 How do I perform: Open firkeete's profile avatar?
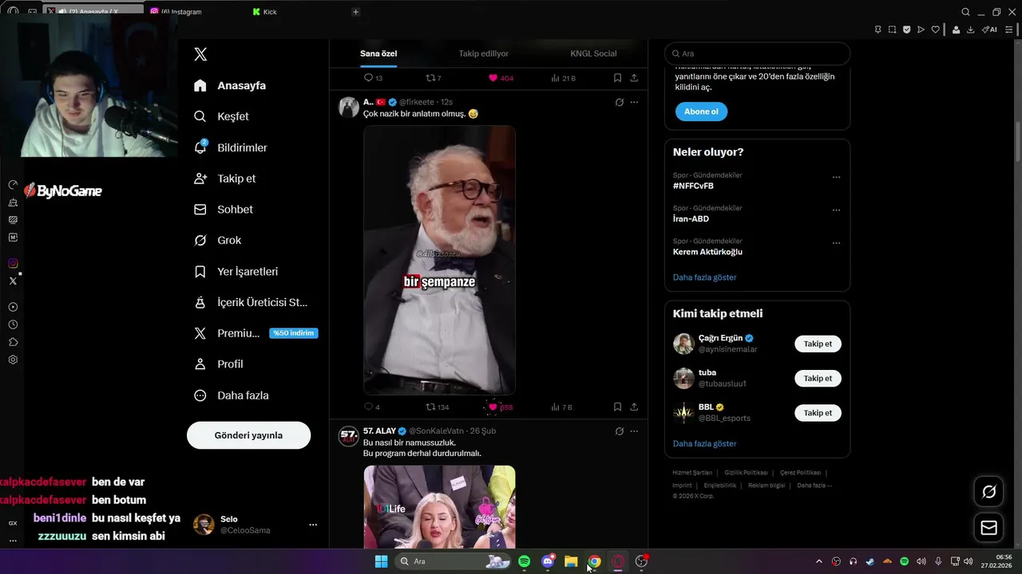point(349,108)
